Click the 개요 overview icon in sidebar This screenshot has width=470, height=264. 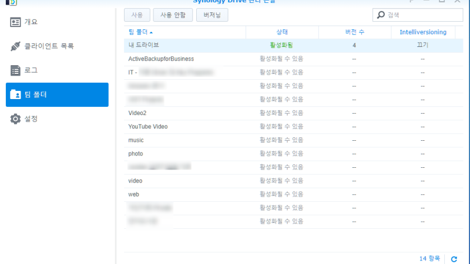click(15, 22)
